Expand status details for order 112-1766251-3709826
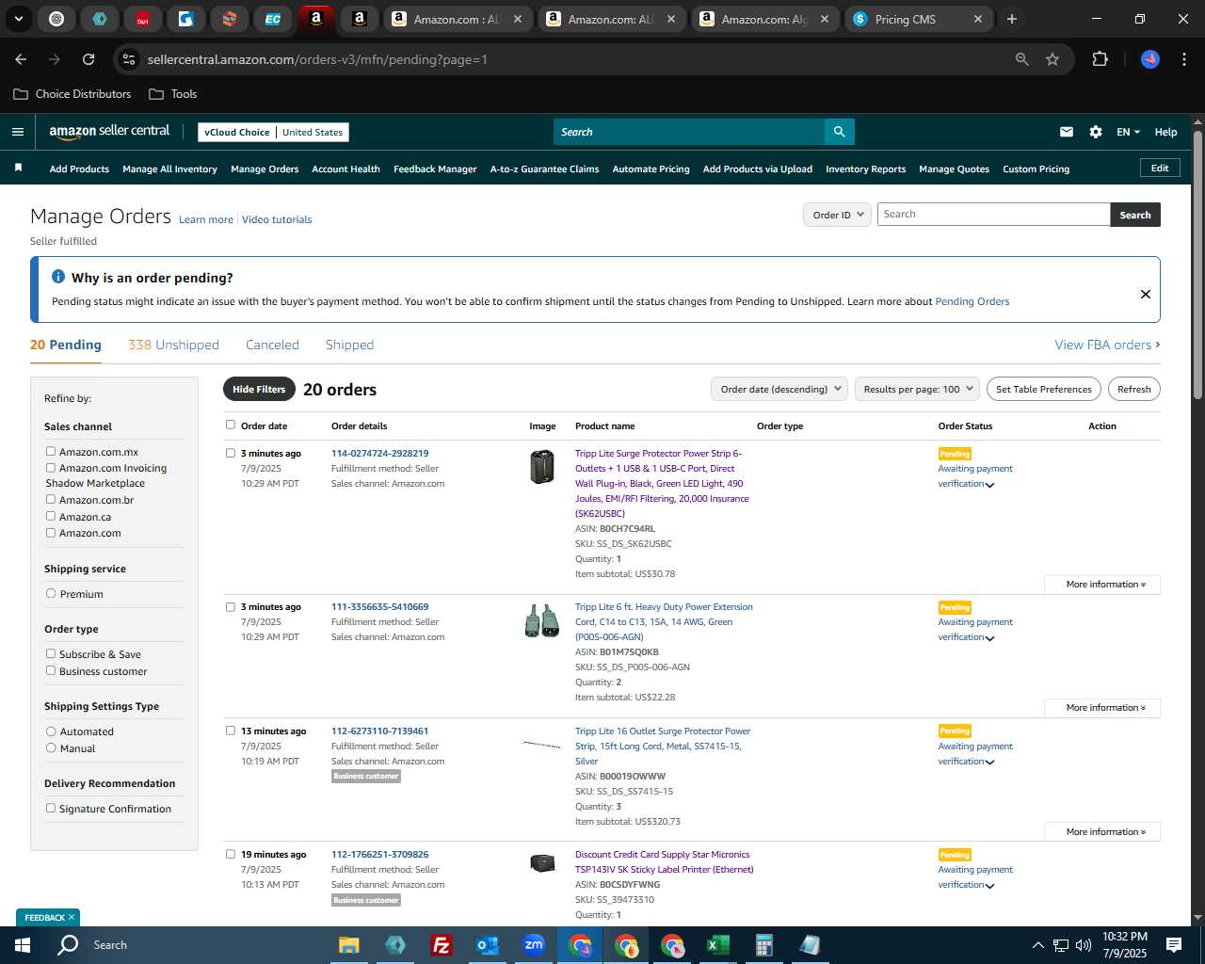1205x964 pixels. (989, 886)
